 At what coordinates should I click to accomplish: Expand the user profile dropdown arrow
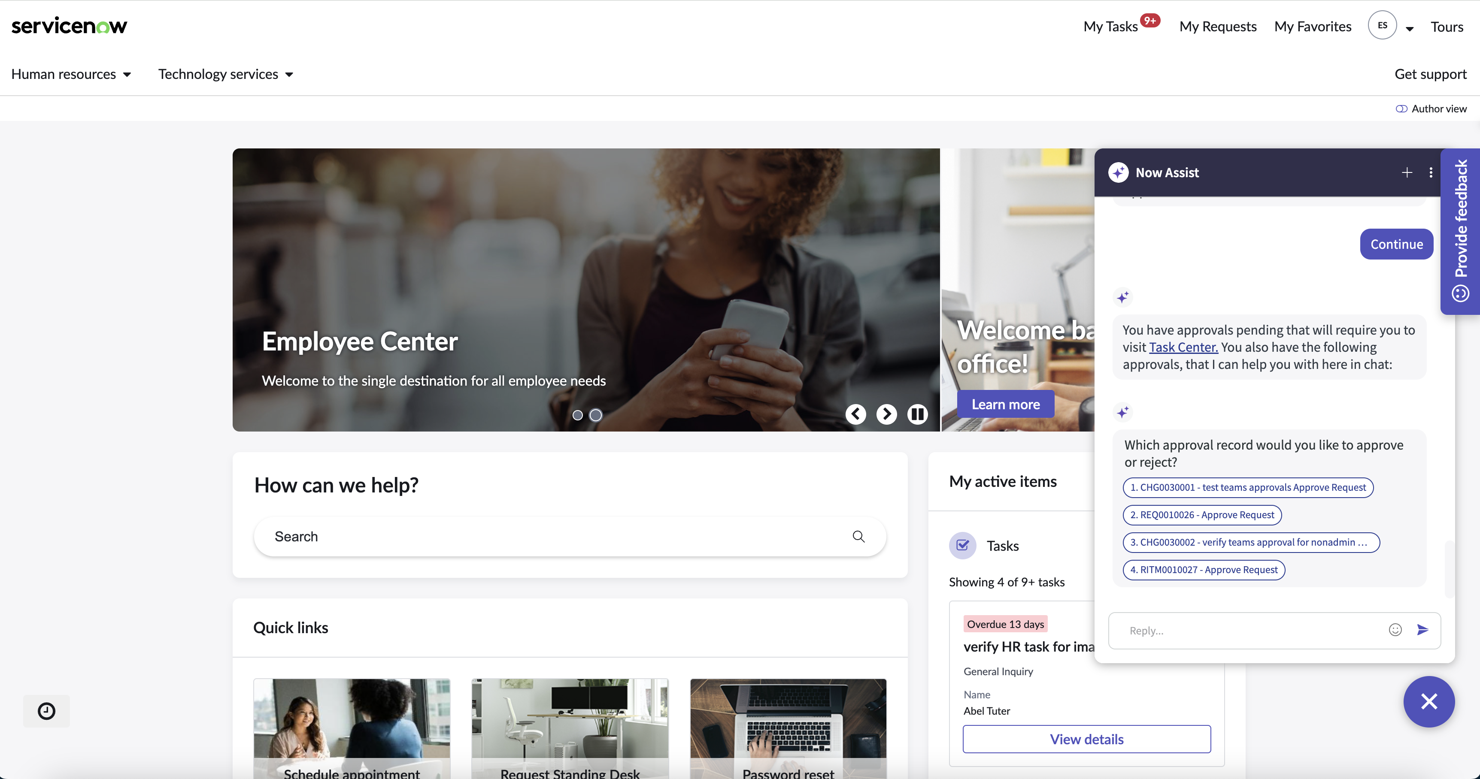point(1409,28)
